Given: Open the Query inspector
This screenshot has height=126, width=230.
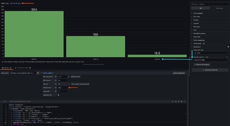Looking at the screenshot, I should click(x=179, y=73).
